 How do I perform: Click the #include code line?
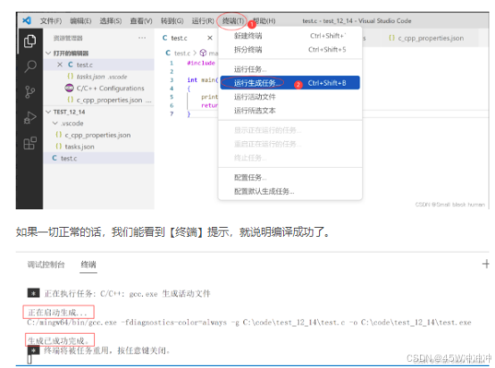coord(201,63)
